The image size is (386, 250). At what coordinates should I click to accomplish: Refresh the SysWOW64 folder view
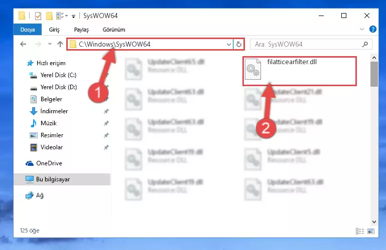click(x=239, y=45)
